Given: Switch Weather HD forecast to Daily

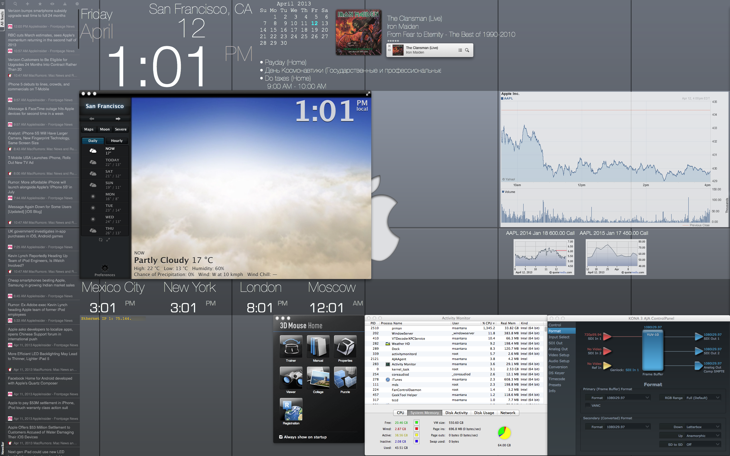Looking at the screenshot, I should point(93,141).
